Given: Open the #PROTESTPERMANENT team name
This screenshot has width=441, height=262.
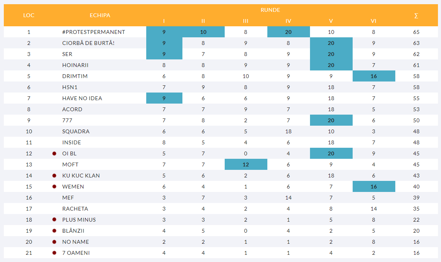Looking at the screenshot, I should [x=94, y=32].
